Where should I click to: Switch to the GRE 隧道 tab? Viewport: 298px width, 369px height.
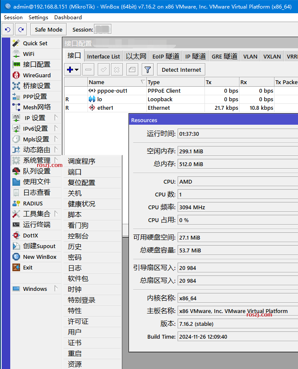point(225,56)
